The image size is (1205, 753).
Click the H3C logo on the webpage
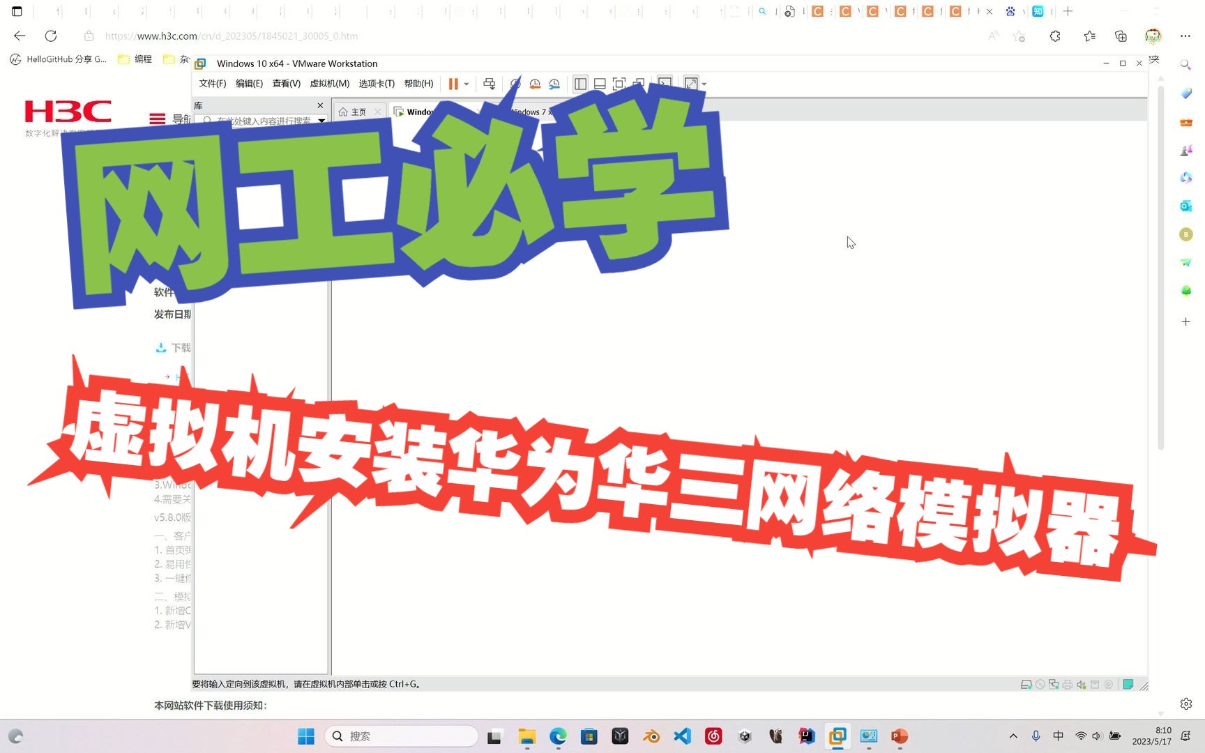point(68,112)
